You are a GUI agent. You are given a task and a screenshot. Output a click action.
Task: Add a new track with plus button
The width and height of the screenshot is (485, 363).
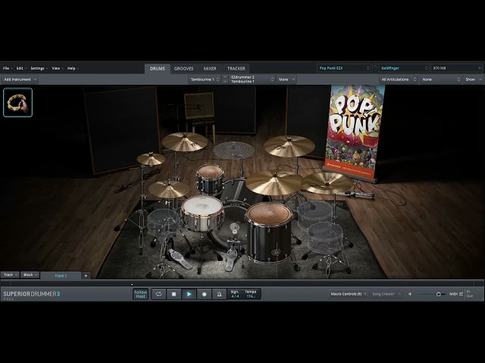[86, 275]
